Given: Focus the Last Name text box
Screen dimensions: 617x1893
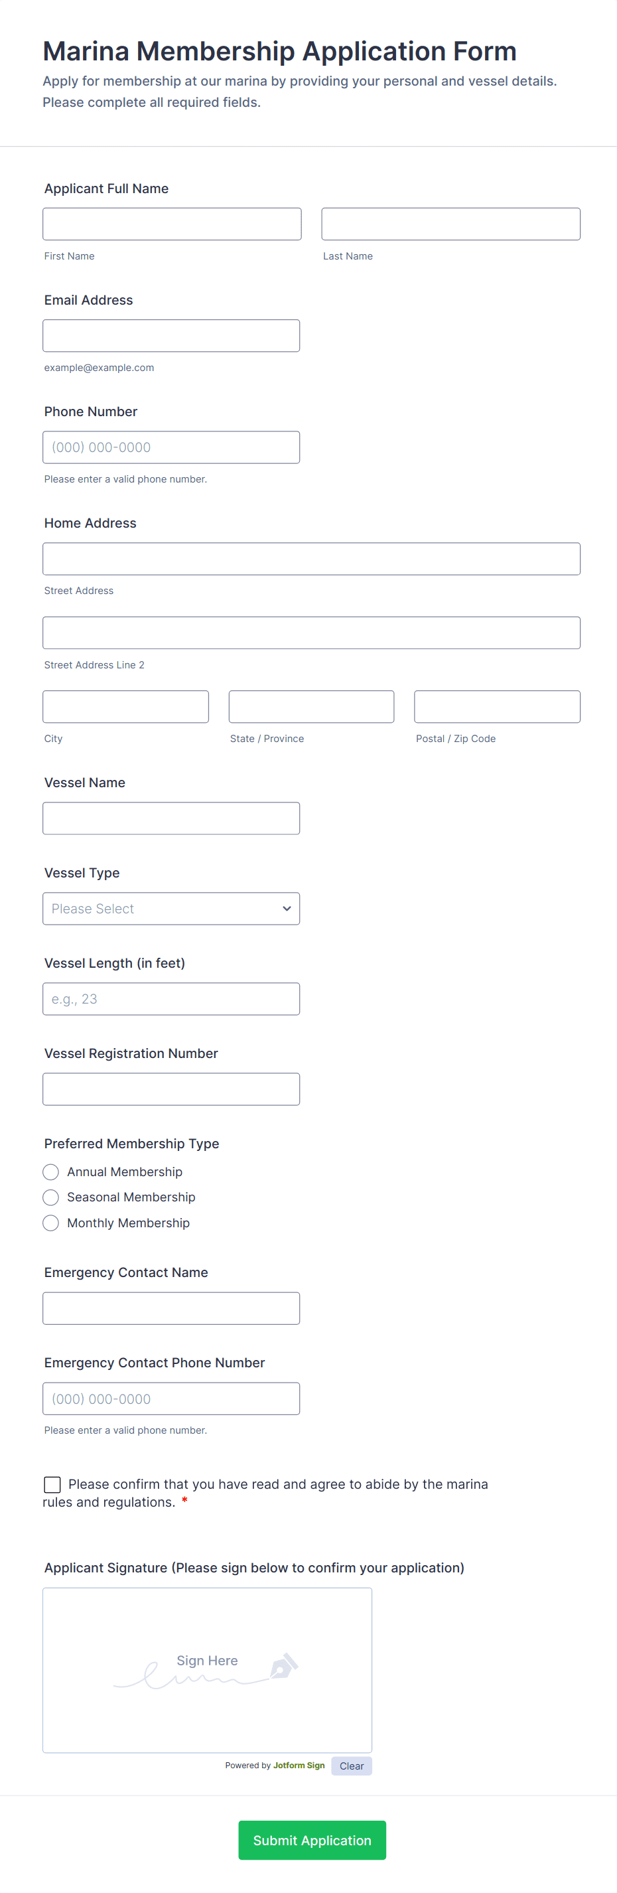Looking at the screenshot, I should pos(450,224).
